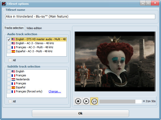Enable Français AC-3 Multi audio track
The height and width of the screenshot is (120, 161).
9,47
